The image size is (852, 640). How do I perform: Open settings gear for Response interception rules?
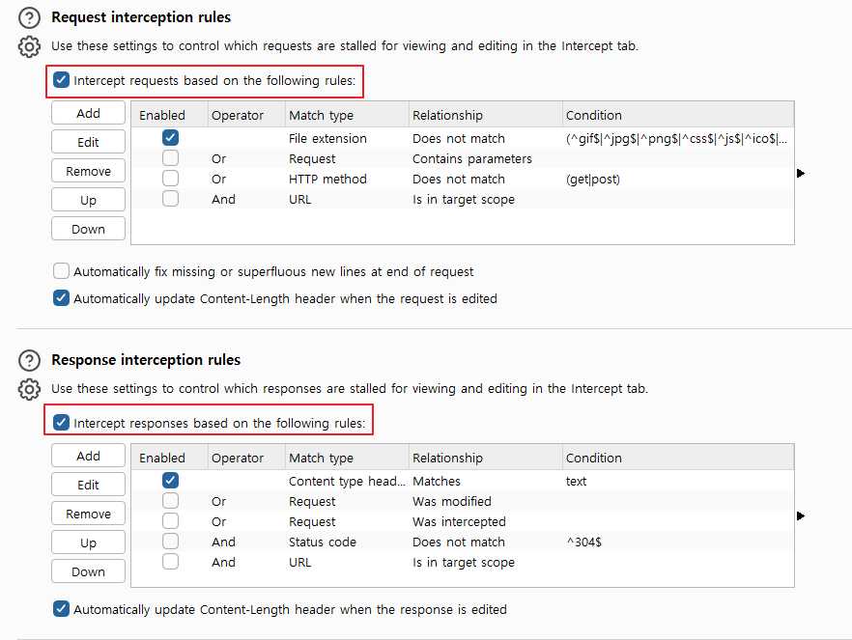29,389
